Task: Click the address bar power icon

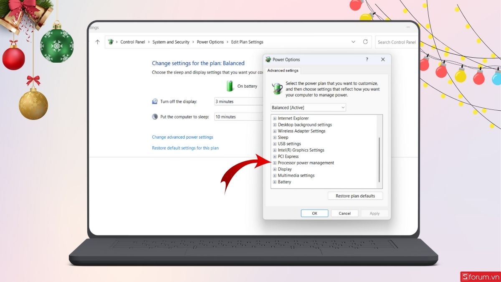Action: point(111,42)
